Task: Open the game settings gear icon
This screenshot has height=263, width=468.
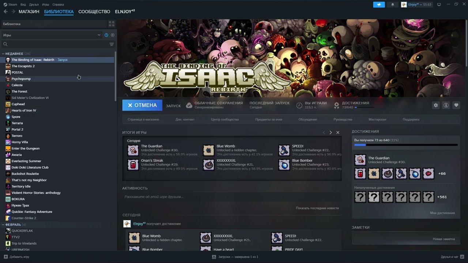Action: coord(436,105)
